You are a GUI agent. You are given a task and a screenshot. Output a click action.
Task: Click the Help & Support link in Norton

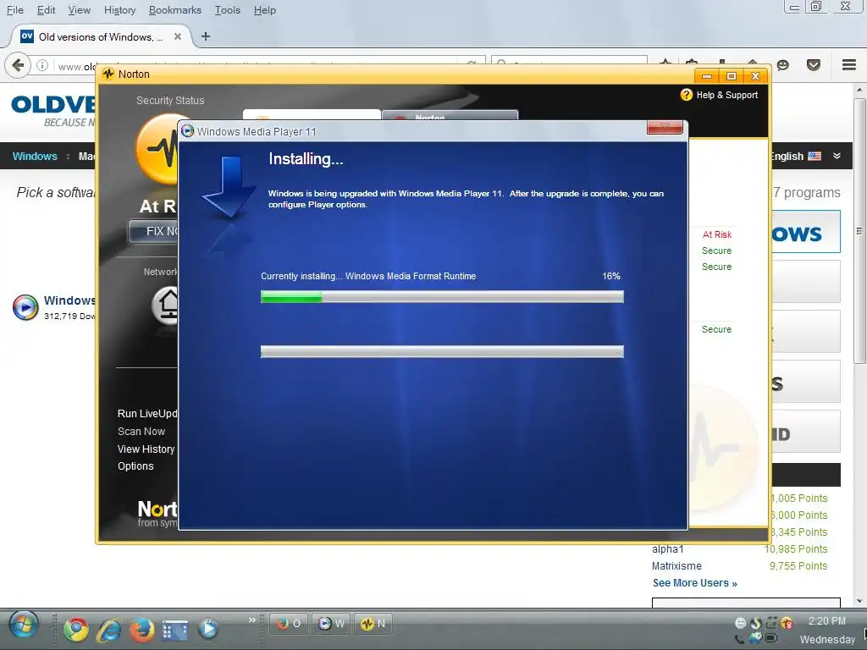tap(726, 95)
